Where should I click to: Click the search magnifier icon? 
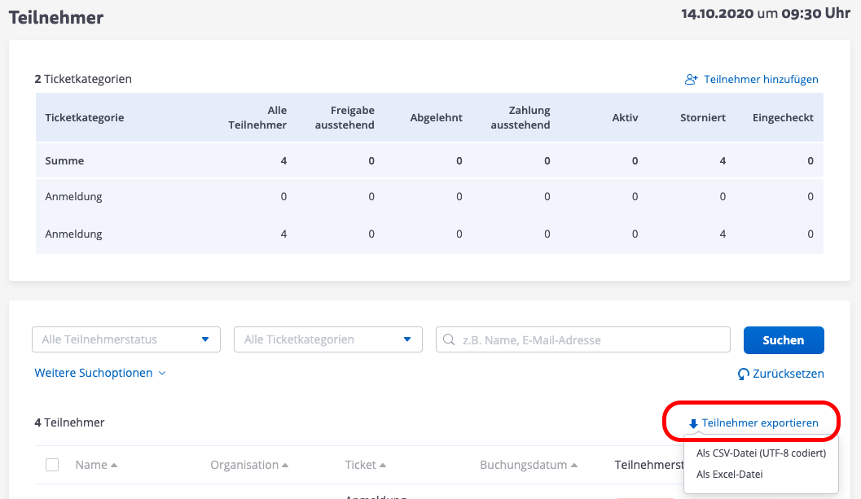[x=449, y=339]
